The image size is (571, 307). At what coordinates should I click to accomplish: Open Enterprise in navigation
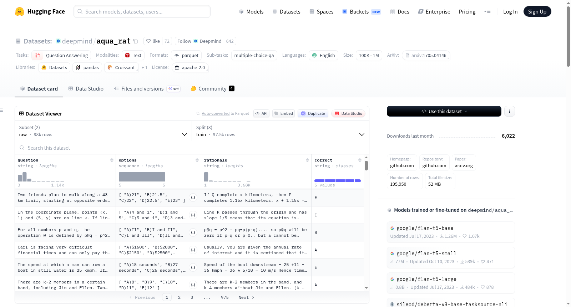pos(434,12)
